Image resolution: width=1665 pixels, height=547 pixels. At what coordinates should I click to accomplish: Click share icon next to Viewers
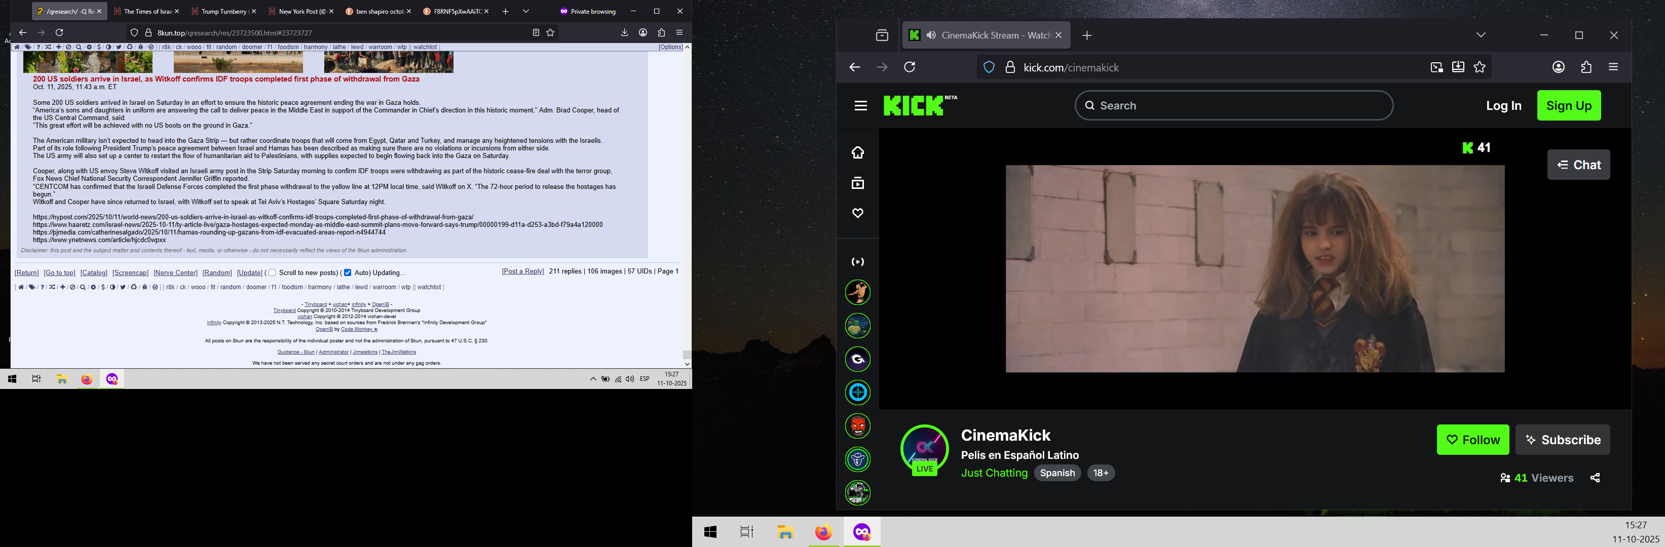pos(1595,478)
